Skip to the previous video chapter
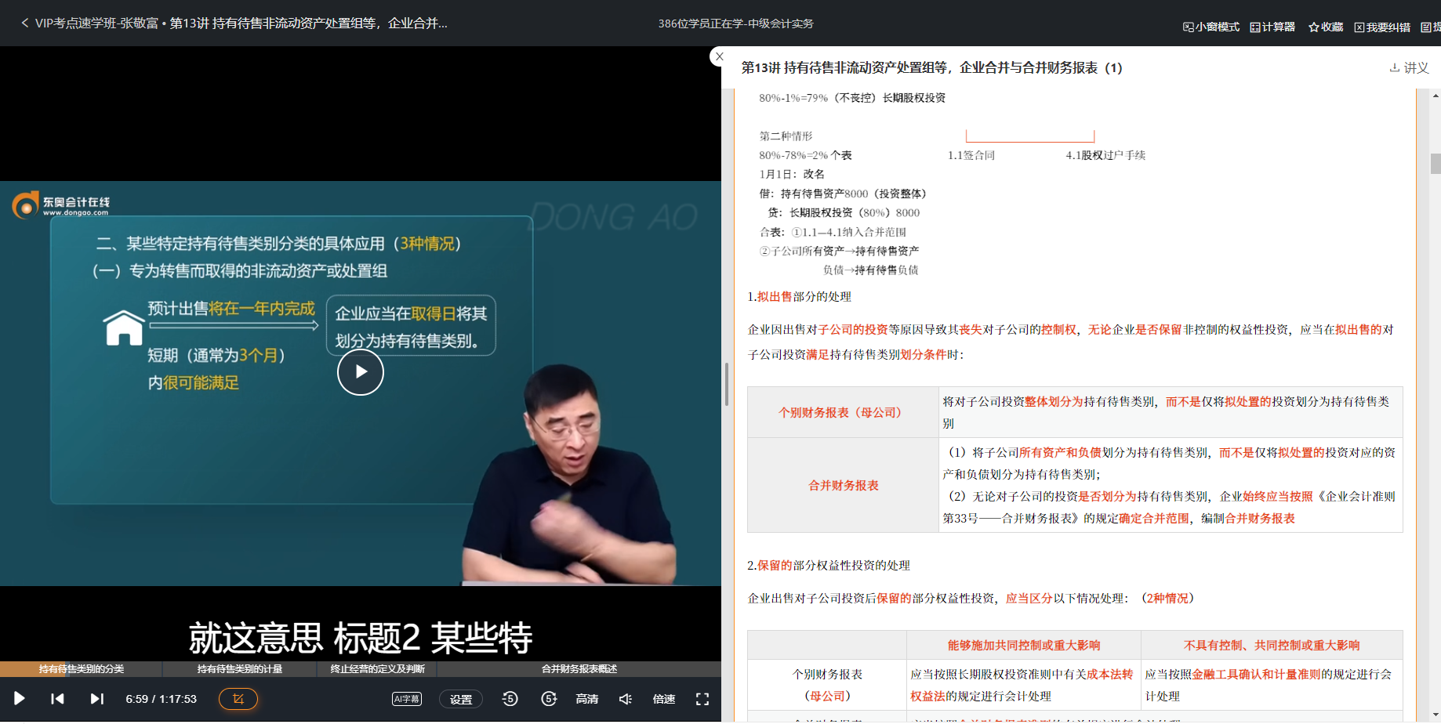Viewport: 1441px width, 724px height. 57,699
